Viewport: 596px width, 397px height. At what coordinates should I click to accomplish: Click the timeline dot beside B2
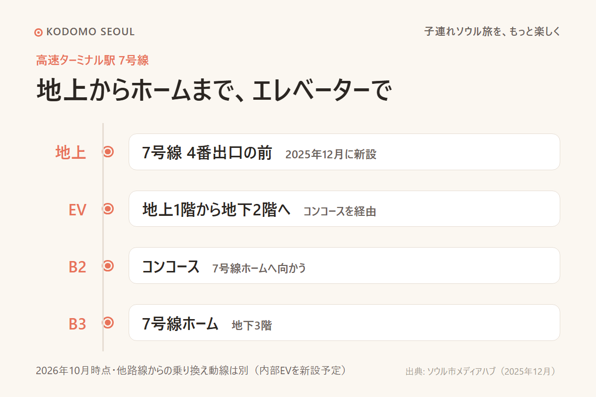pos(108,266)
